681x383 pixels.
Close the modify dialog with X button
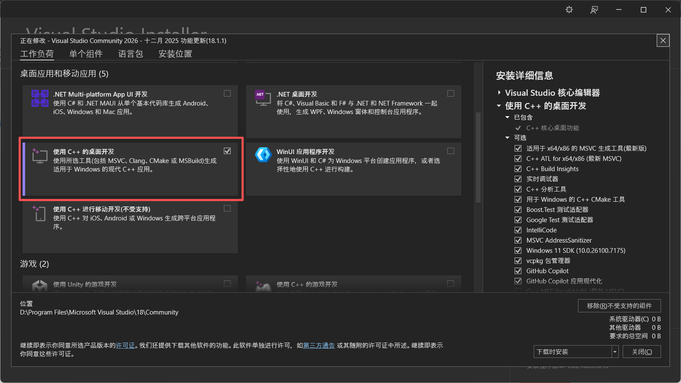point(663,40)
